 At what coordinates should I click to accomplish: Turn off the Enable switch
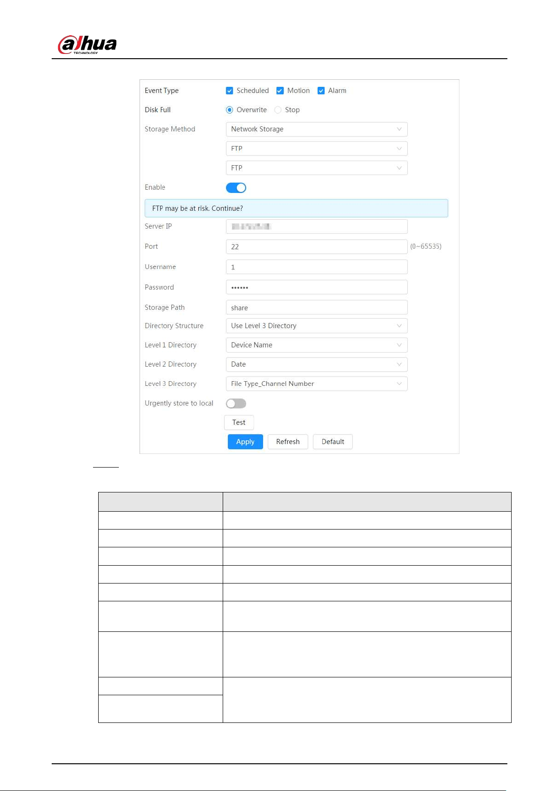point(236,188)
